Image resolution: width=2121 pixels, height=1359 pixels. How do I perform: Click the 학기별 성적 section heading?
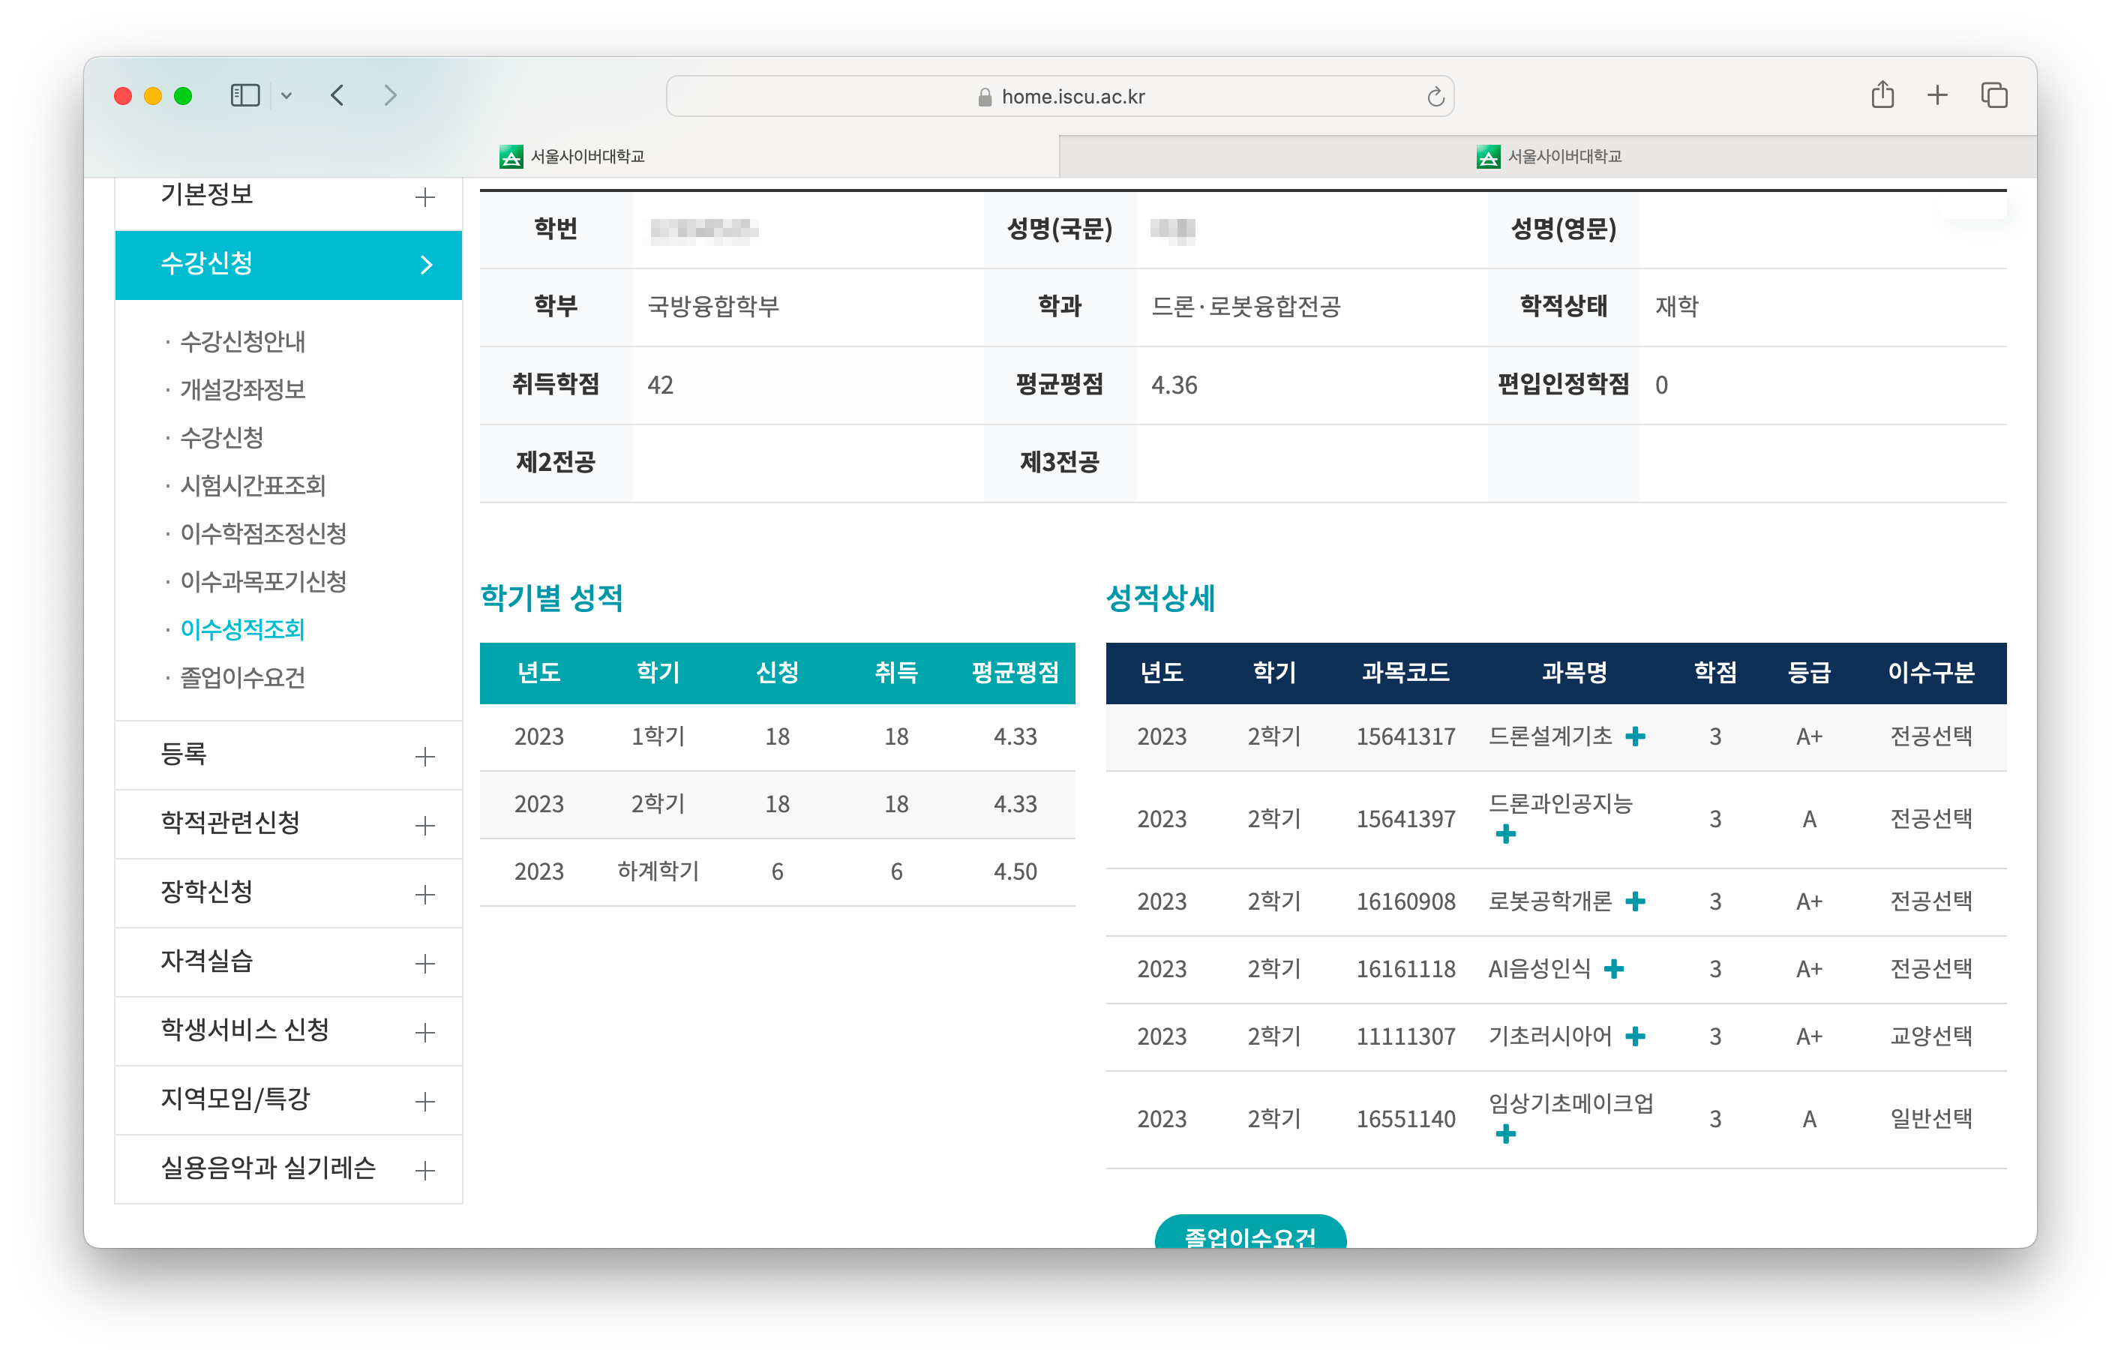click(551, 598)
